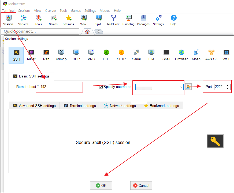234x193 pixels.
Task: Show saved Sessions star icon
Action: [x=68, y=20]
